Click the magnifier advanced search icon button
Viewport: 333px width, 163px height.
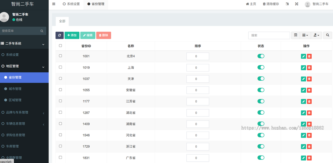coord(327,35)
